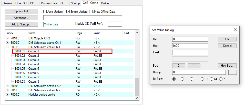Click the empty field beside Advanced
245x105 pixels.
[83, 18]
